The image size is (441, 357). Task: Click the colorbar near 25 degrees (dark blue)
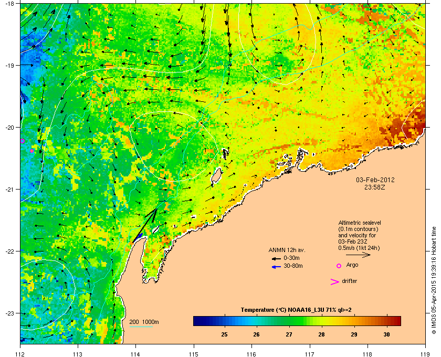(224, 321)
